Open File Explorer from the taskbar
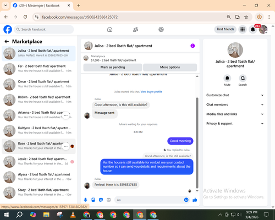Viewport: 275px width, 220px height. (46, 215)
